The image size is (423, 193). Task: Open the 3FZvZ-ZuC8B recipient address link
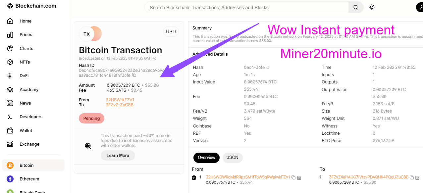pos(120,105)
